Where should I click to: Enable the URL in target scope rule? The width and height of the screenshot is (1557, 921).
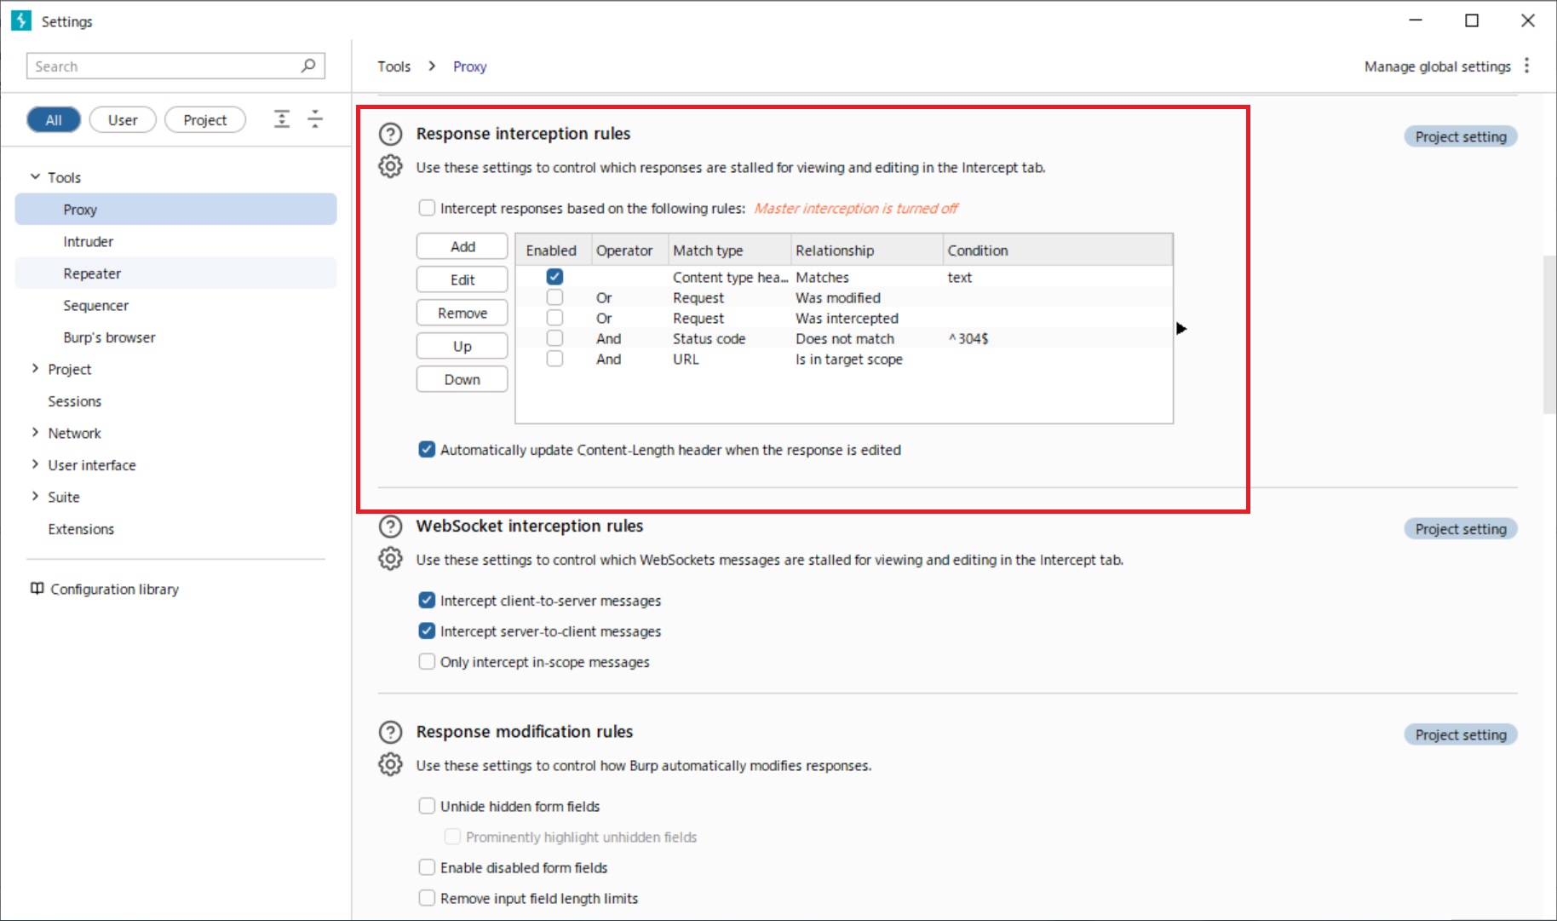[x=554, y=359]
